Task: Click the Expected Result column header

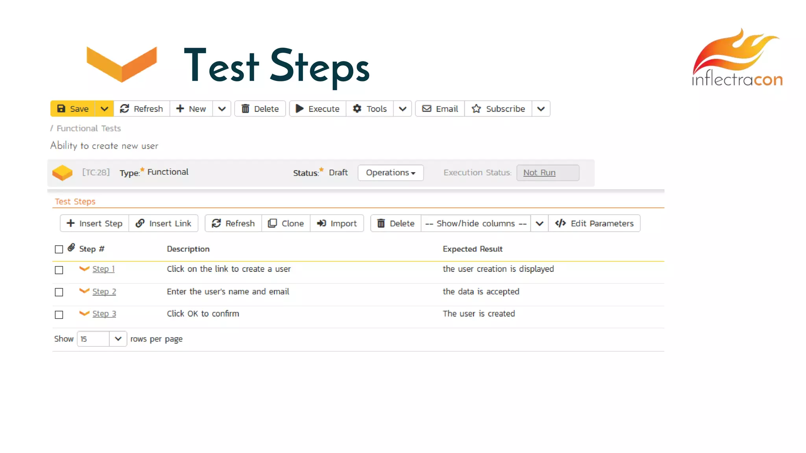Action: pos(473,249)
